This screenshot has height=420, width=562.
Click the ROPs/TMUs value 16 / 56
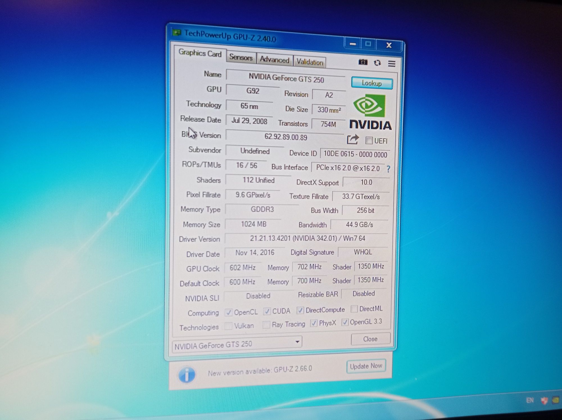pos(246,165)
